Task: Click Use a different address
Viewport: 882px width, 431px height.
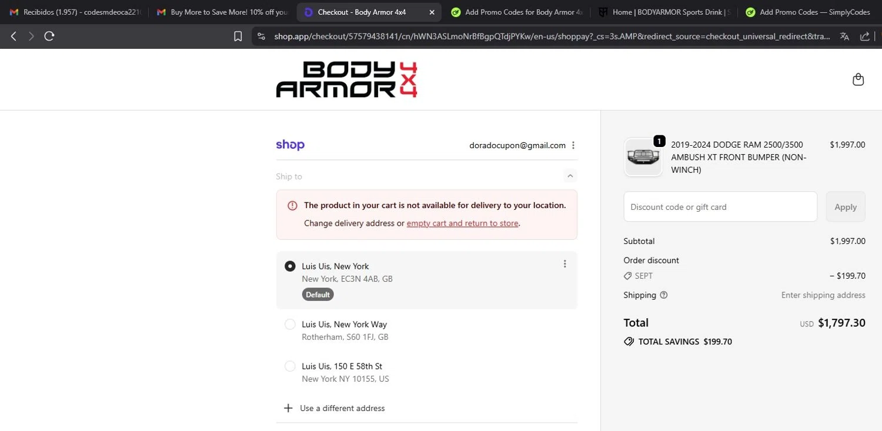Action: point(342,408)
